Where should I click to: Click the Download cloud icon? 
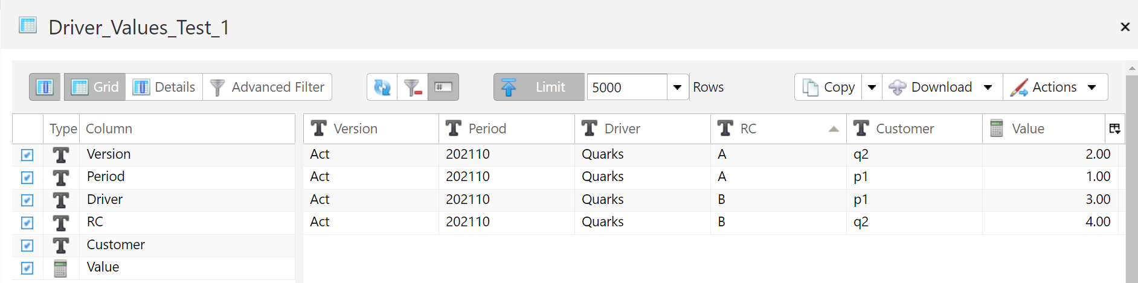coord(898,87)
